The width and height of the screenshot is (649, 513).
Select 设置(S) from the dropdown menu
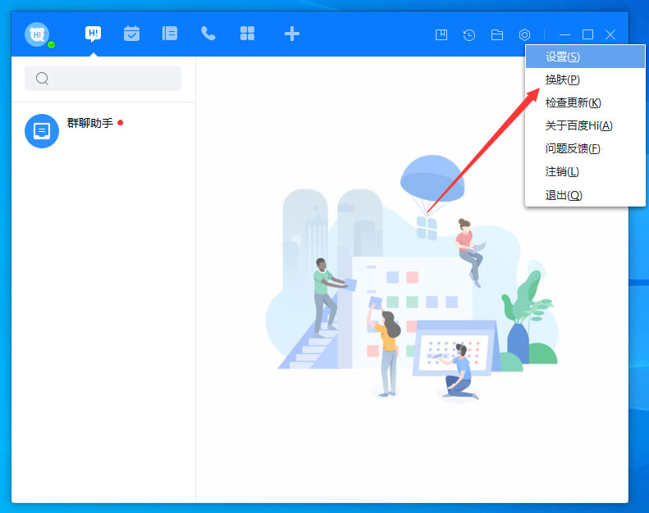point(563,57)
